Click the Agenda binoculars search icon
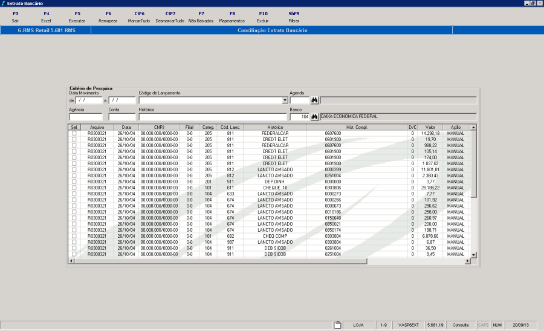This screenshot has width=544, height=331. [x=314, y=100]
